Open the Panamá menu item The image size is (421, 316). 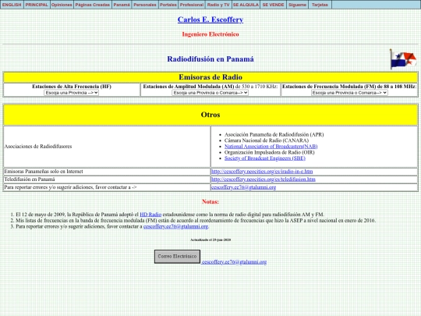[122, 5]
